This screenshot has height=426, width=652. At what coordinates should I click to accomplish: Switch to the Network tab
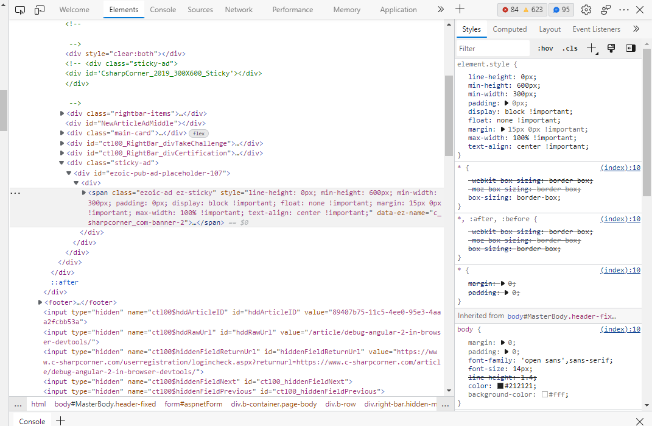pos(239,10)
